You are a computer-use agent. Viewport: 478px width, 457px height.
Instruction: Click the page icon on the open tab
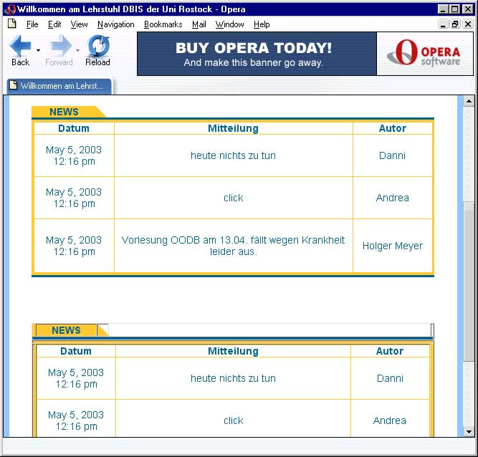tap(14, 86)
